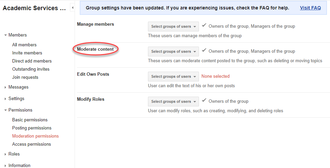Open Moderate content user groups dropdown
Screen dimensions: 330x168
[173, 51]
